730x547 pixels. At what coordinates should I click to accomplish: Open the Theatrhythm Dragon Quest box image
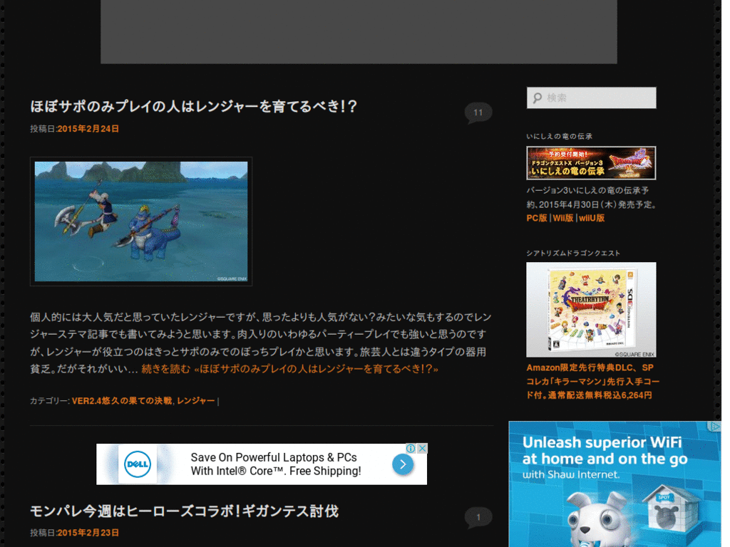[591, 310]
